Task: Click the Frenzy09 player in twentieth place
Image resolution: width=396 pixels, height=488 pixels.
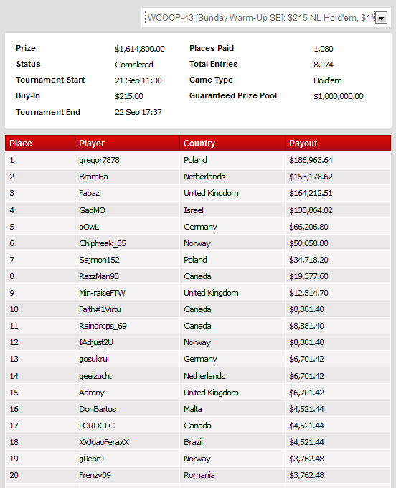Action: 95,475
